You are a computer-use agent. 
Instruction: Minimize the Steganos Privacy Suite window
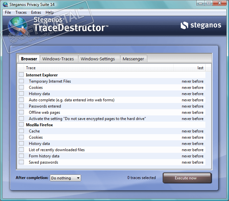pos(201,3)
